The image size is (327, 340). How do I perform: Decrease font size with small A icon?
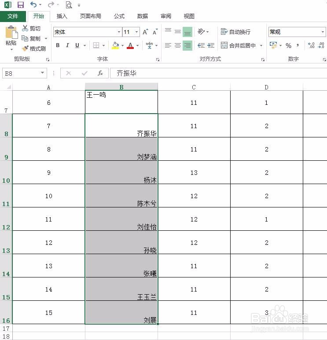[155, 32]
